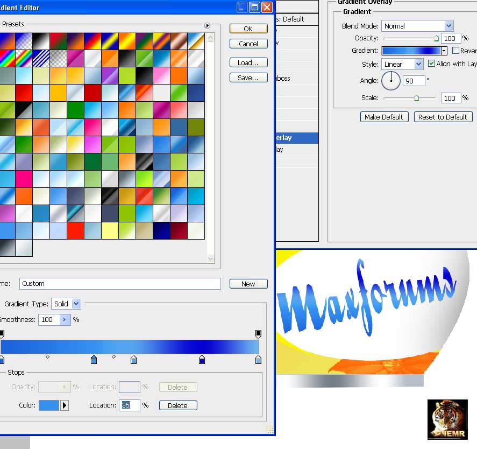The image size is (477, 449).
Task: Click the color stop Location field showing 36
Action: point(129,405)
